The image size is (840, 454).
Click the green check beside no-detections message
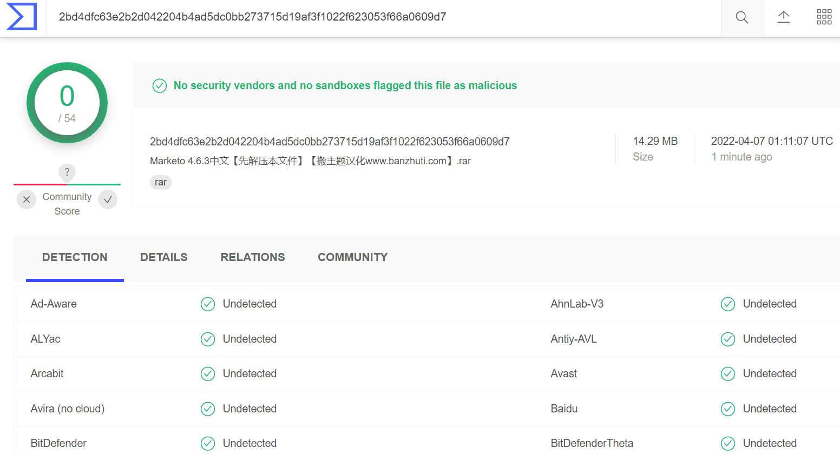pyautogui.click(x=160, y=86)
